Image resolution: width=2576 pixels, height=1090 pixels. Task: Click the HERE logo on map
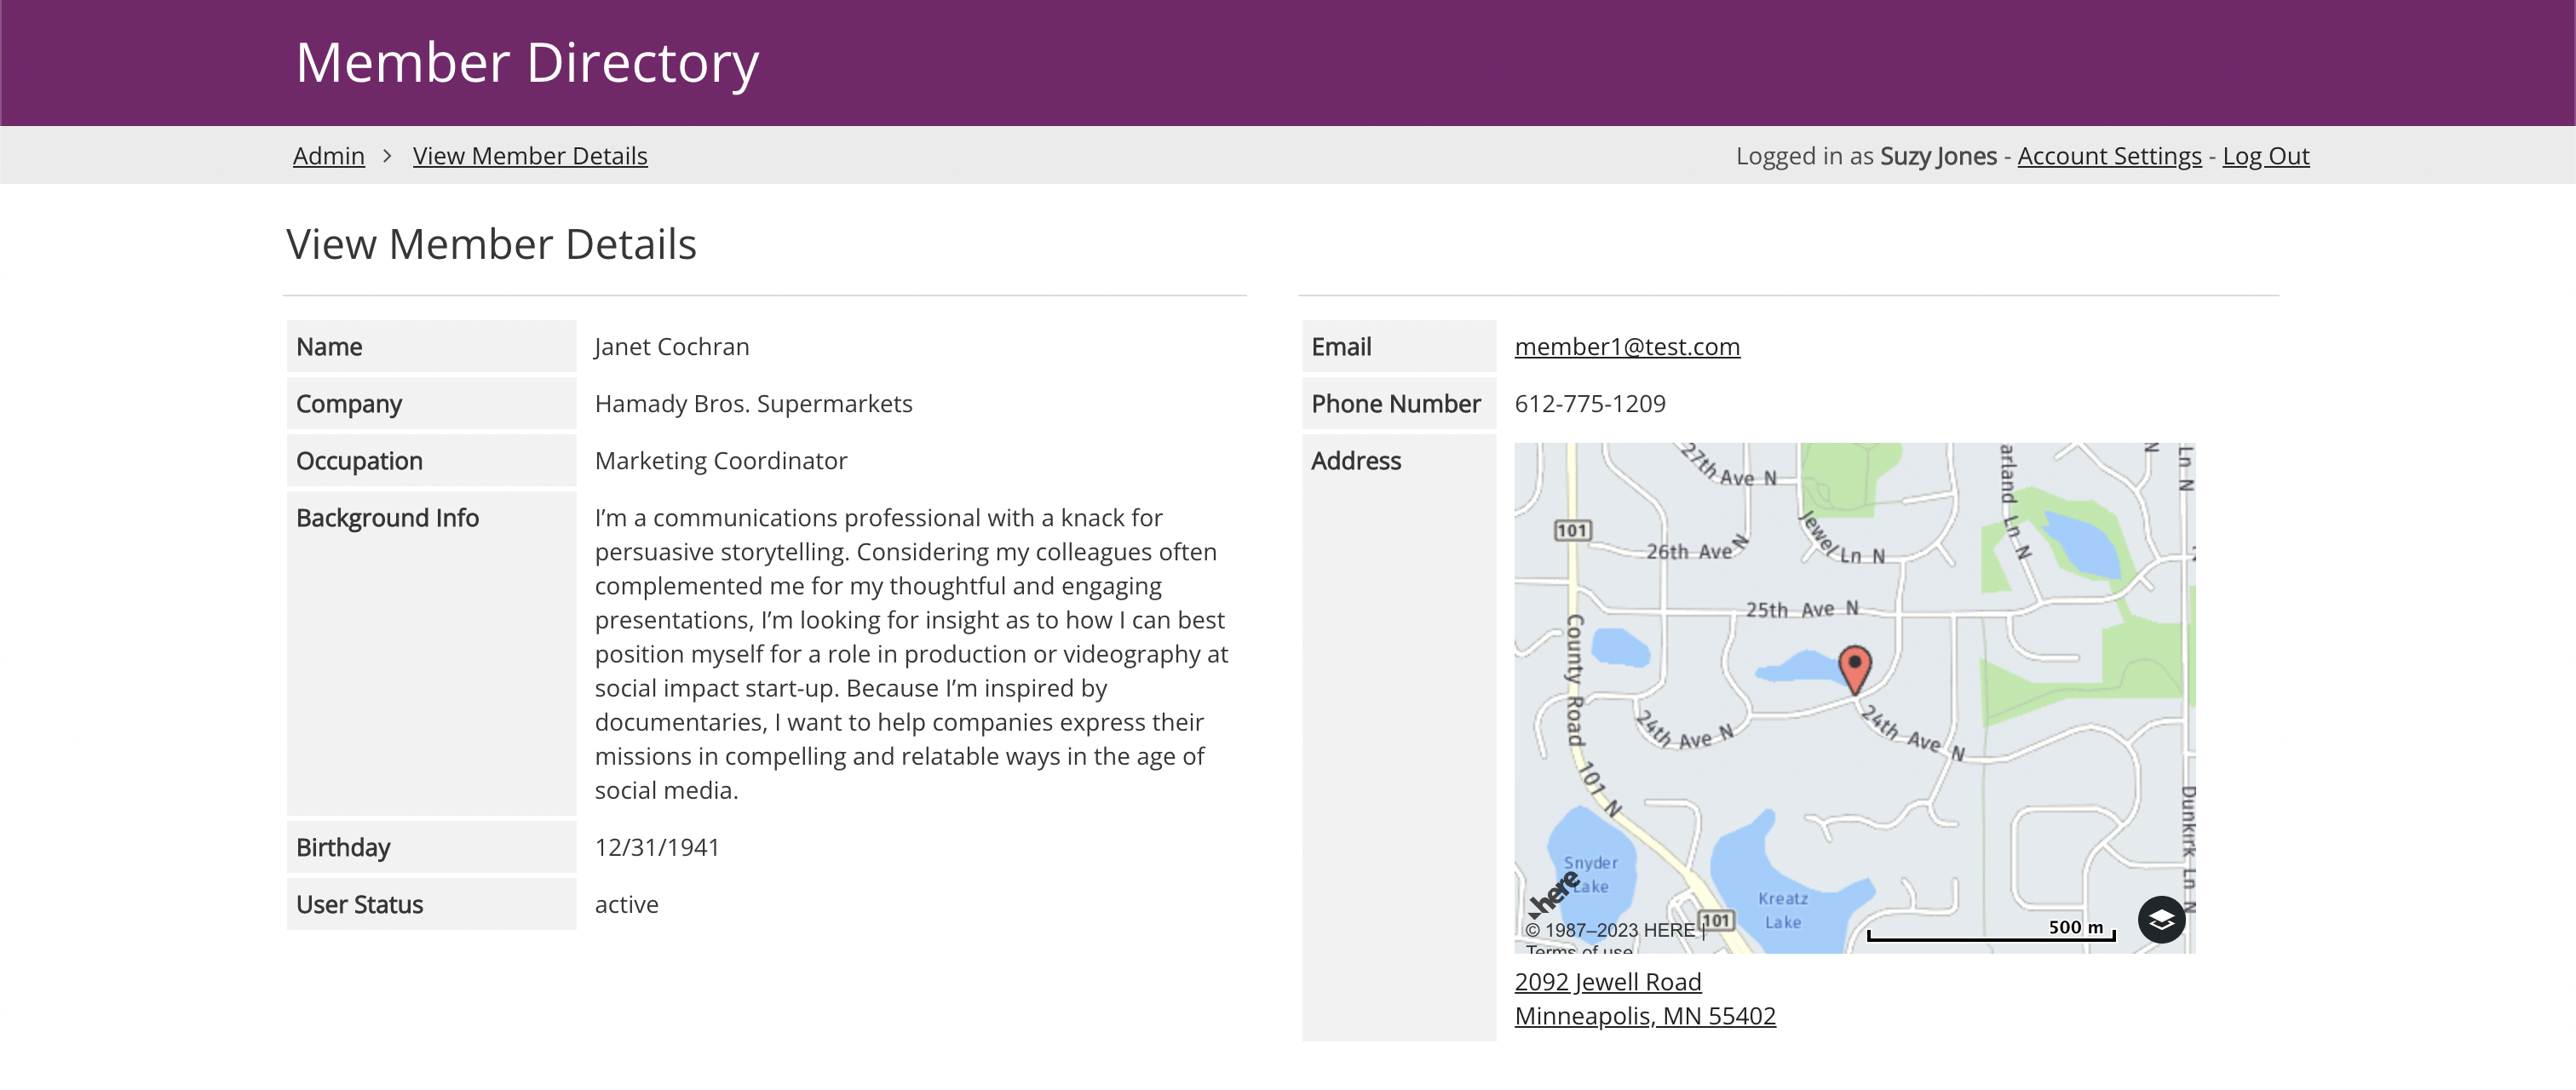point(1554,893)
